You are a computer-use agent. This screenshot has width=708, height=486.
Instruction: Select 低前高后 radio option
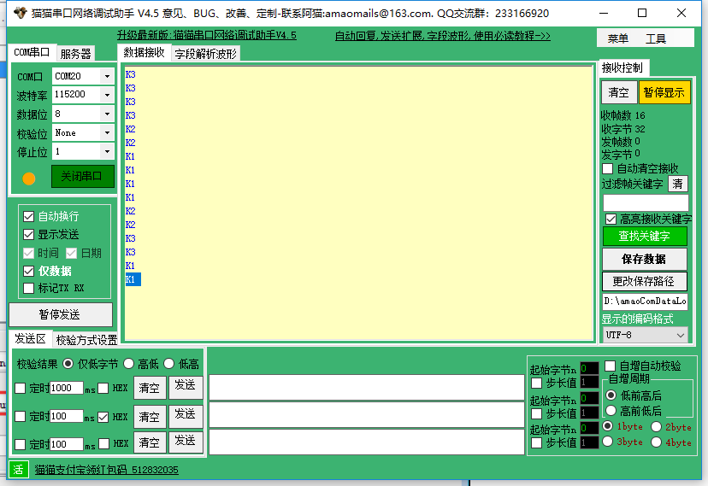[x=611, y=395]
